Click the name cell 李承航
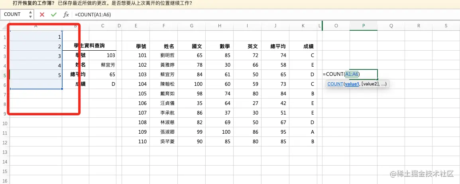 tap(164, 113)
